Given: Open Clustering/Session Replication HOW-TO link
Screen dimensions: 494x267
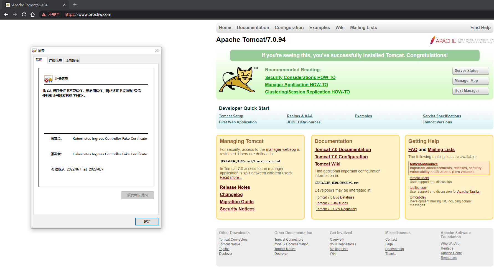Looking at the screenshot, I should (307, 92).
